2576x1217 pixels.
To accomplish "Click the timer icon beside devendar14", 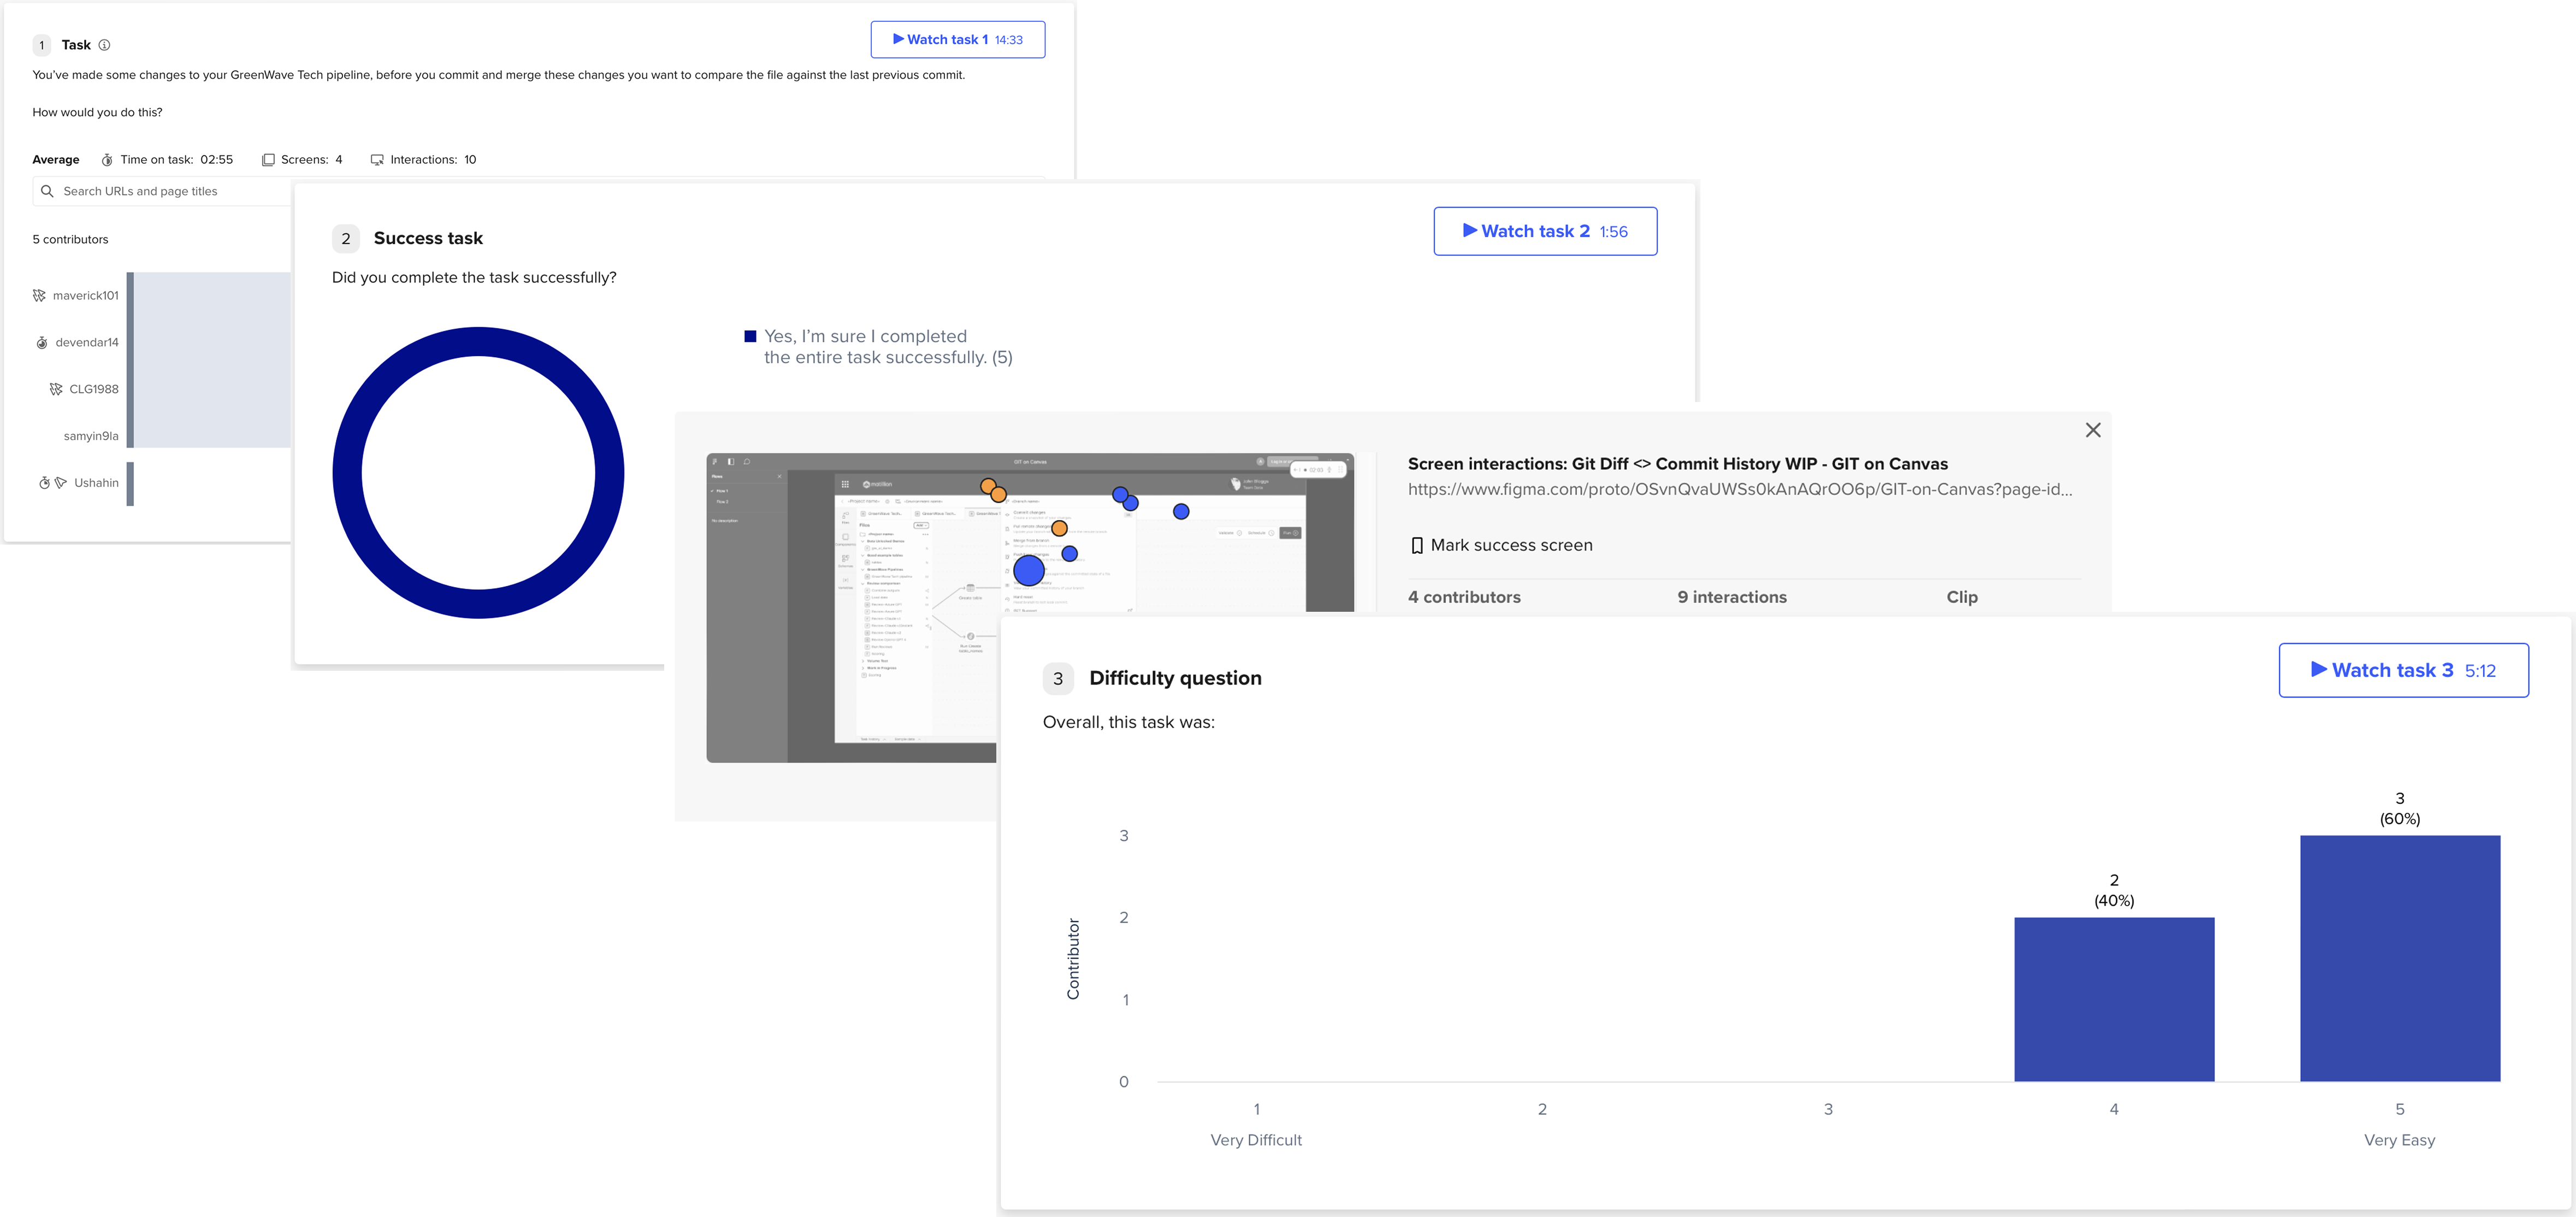I will pyautogui.click(x=42, y=343).
